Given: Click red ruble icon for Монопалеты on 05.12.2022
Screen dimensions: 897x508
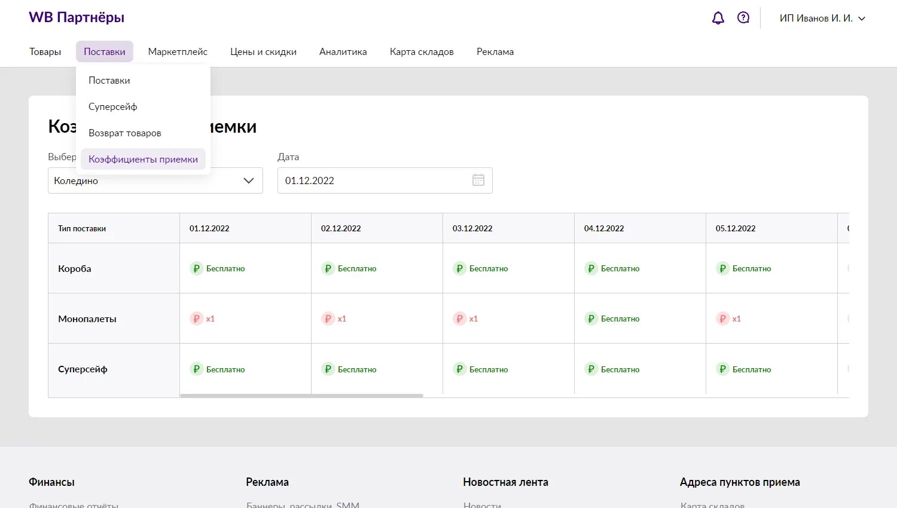Looking at the screenshot, I should point(722,319).
